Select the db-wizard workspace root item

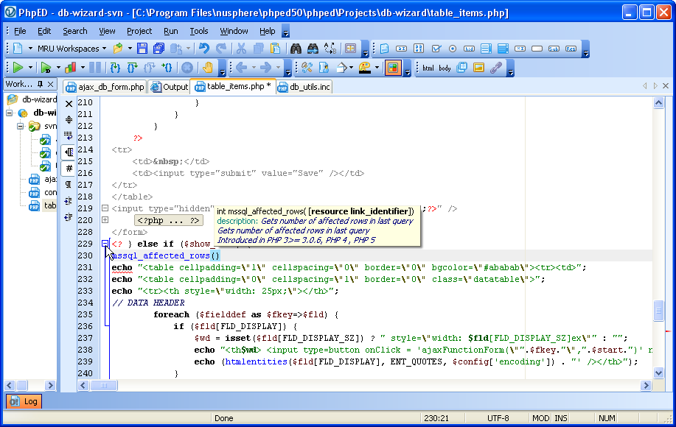tap(32, 99)
